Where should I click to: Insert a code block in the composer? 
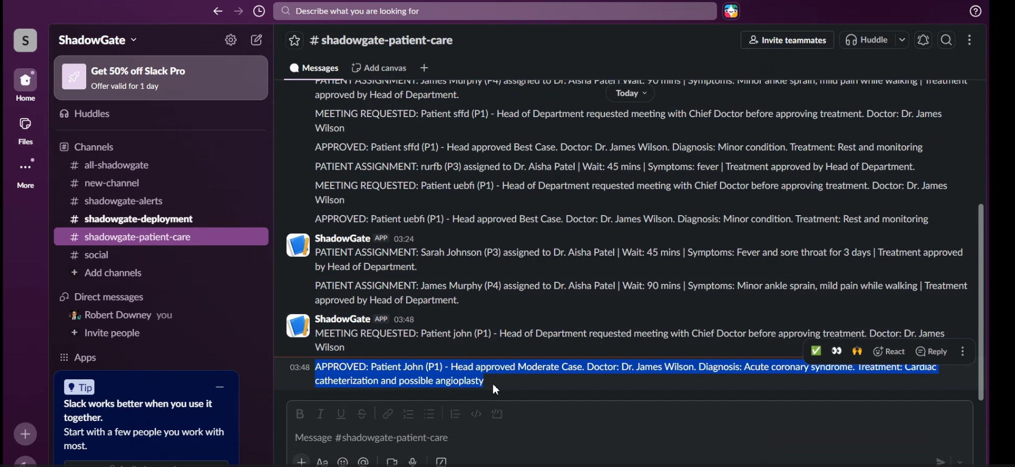(x=497, y=414)
